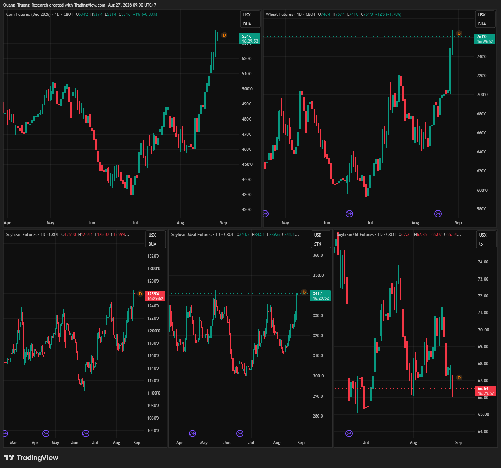Click the Soybean Oil Futures chart title
The width and height of the screenshot is (501, 468).
[355, 235]
